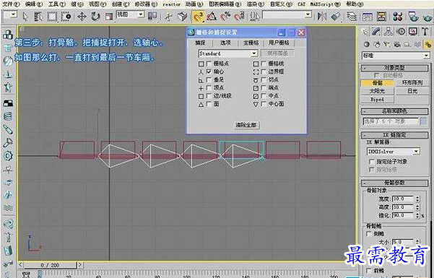The height and width of the screenshot is (278, 434).
Task: Activate the Select and Scale tool
Action: pos(109,17)
